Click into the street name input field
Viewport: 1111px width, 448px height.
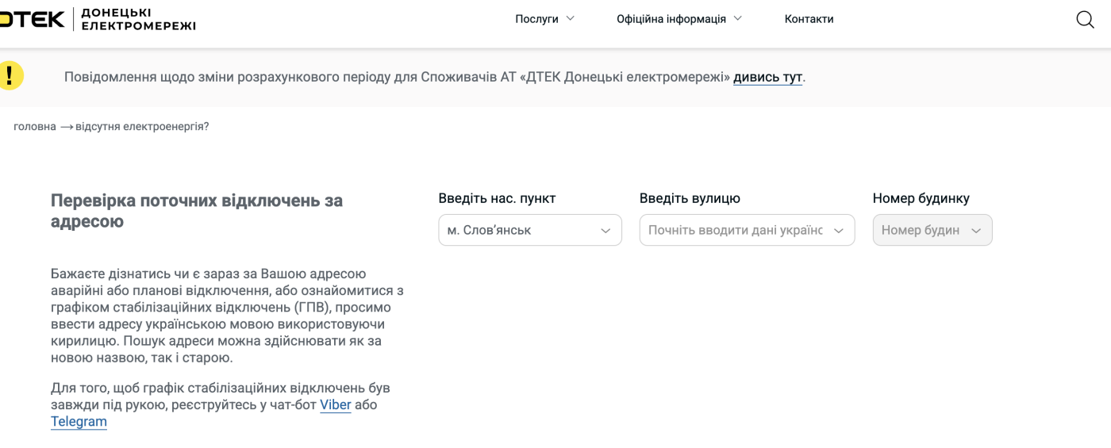(734, 230)
